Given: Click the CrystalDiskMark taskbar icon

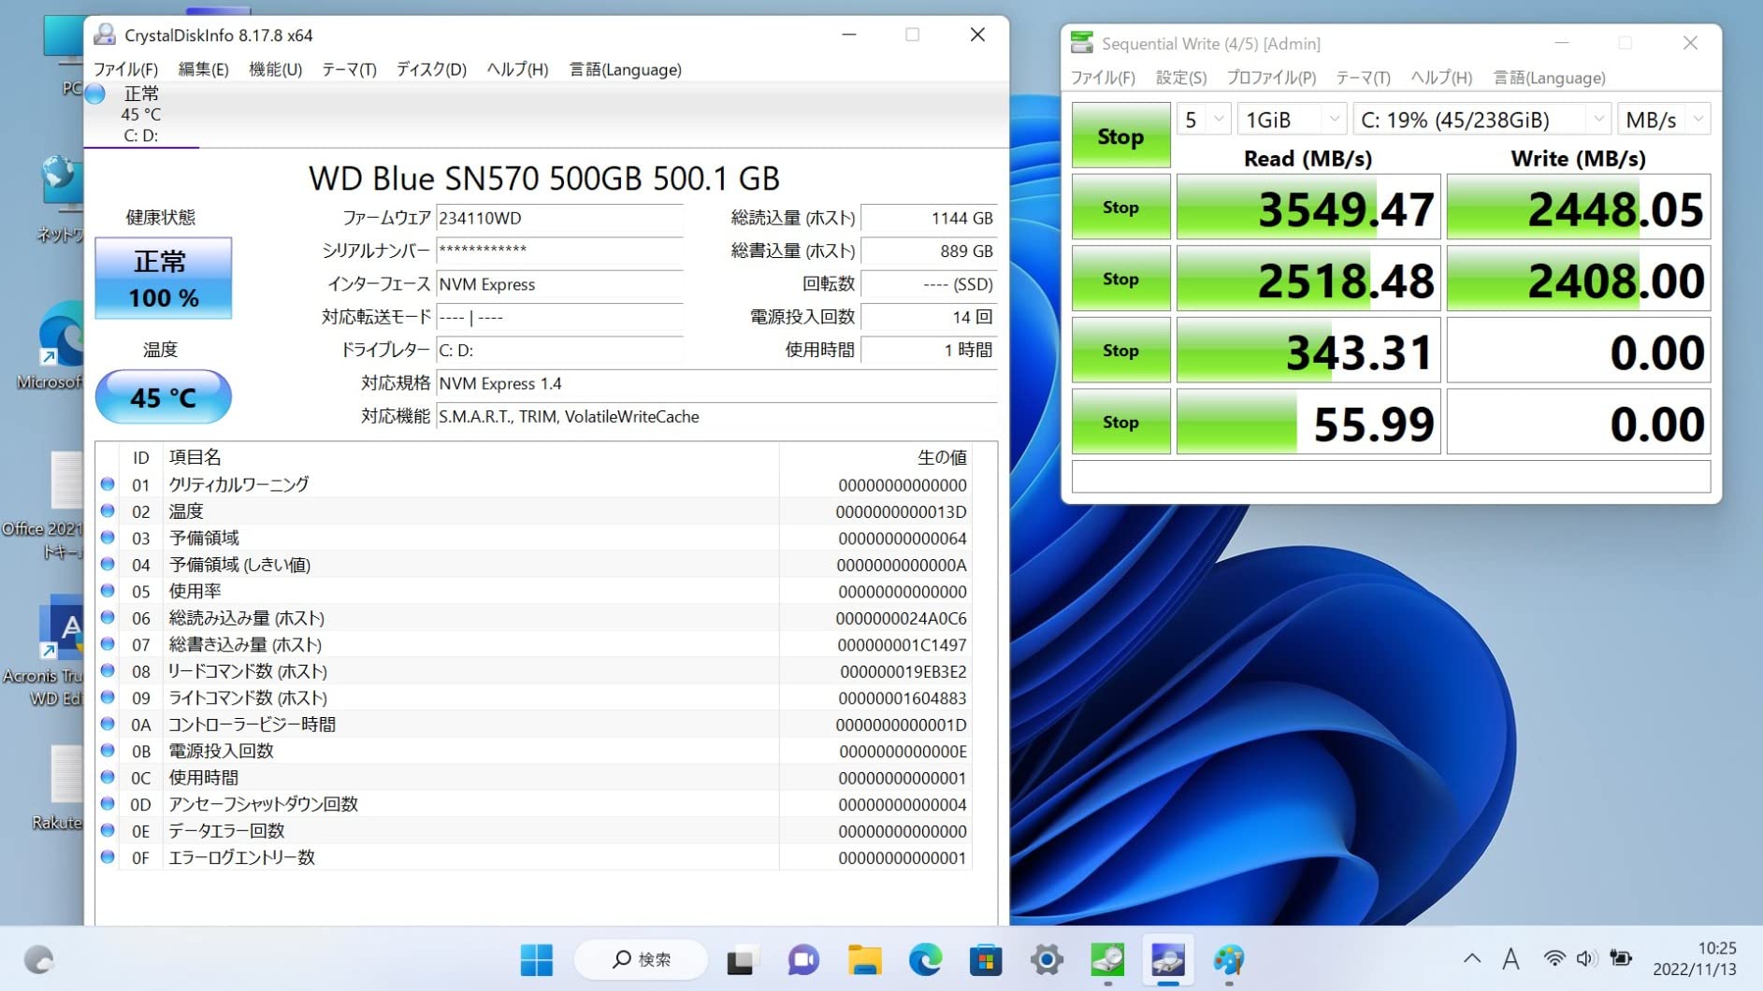Looking at the screenshot, I should (1107, 960).
